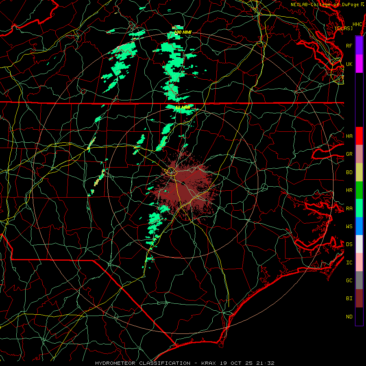The height and width of the screenshot is (366, 366).
Task: Click the HHC product code text
Action: (357, 24)
